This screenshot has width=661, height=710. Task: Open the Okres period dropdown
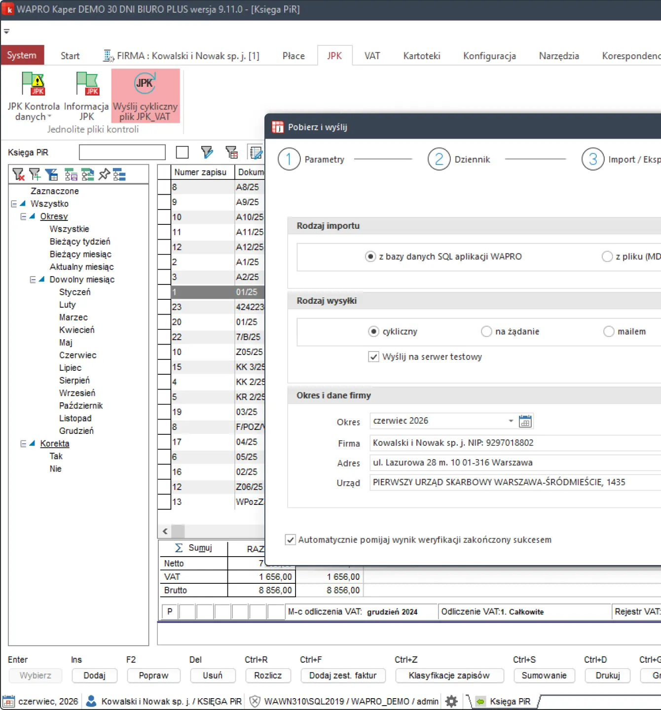point(511,421)
